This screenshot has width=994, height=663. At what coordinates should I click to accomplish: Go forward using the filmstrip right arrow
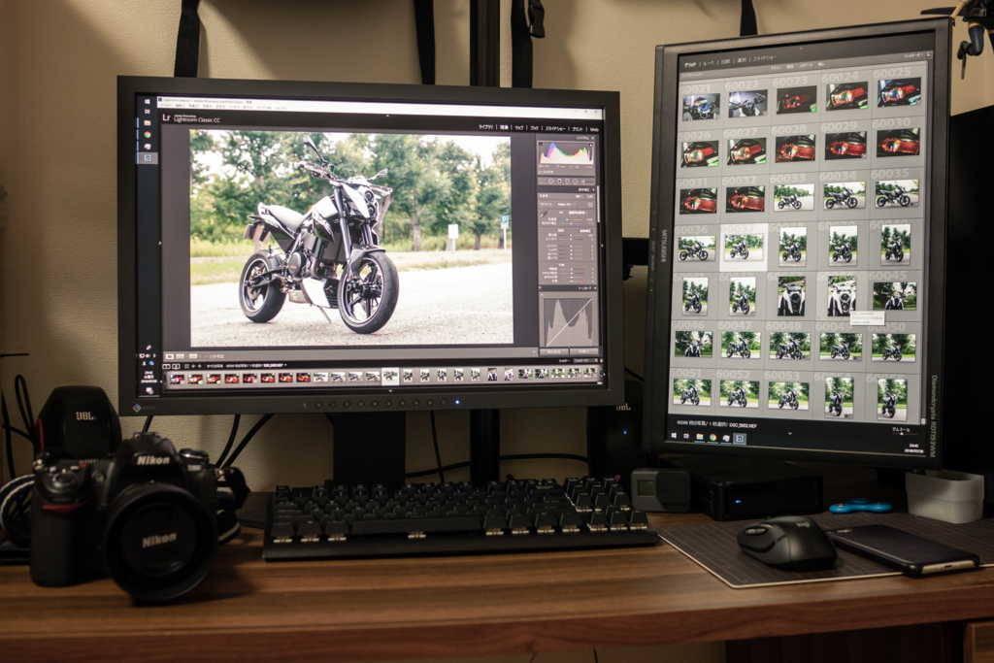click(x=200, y=366)
